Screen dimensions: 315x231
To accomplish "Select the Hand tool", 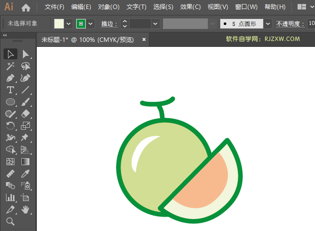I will [25, 210].
